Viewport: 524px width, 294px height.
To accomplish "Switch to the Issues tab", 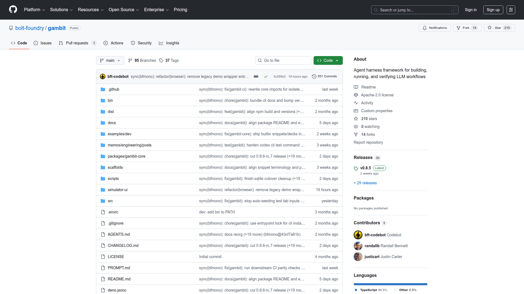I will (43, 43).
